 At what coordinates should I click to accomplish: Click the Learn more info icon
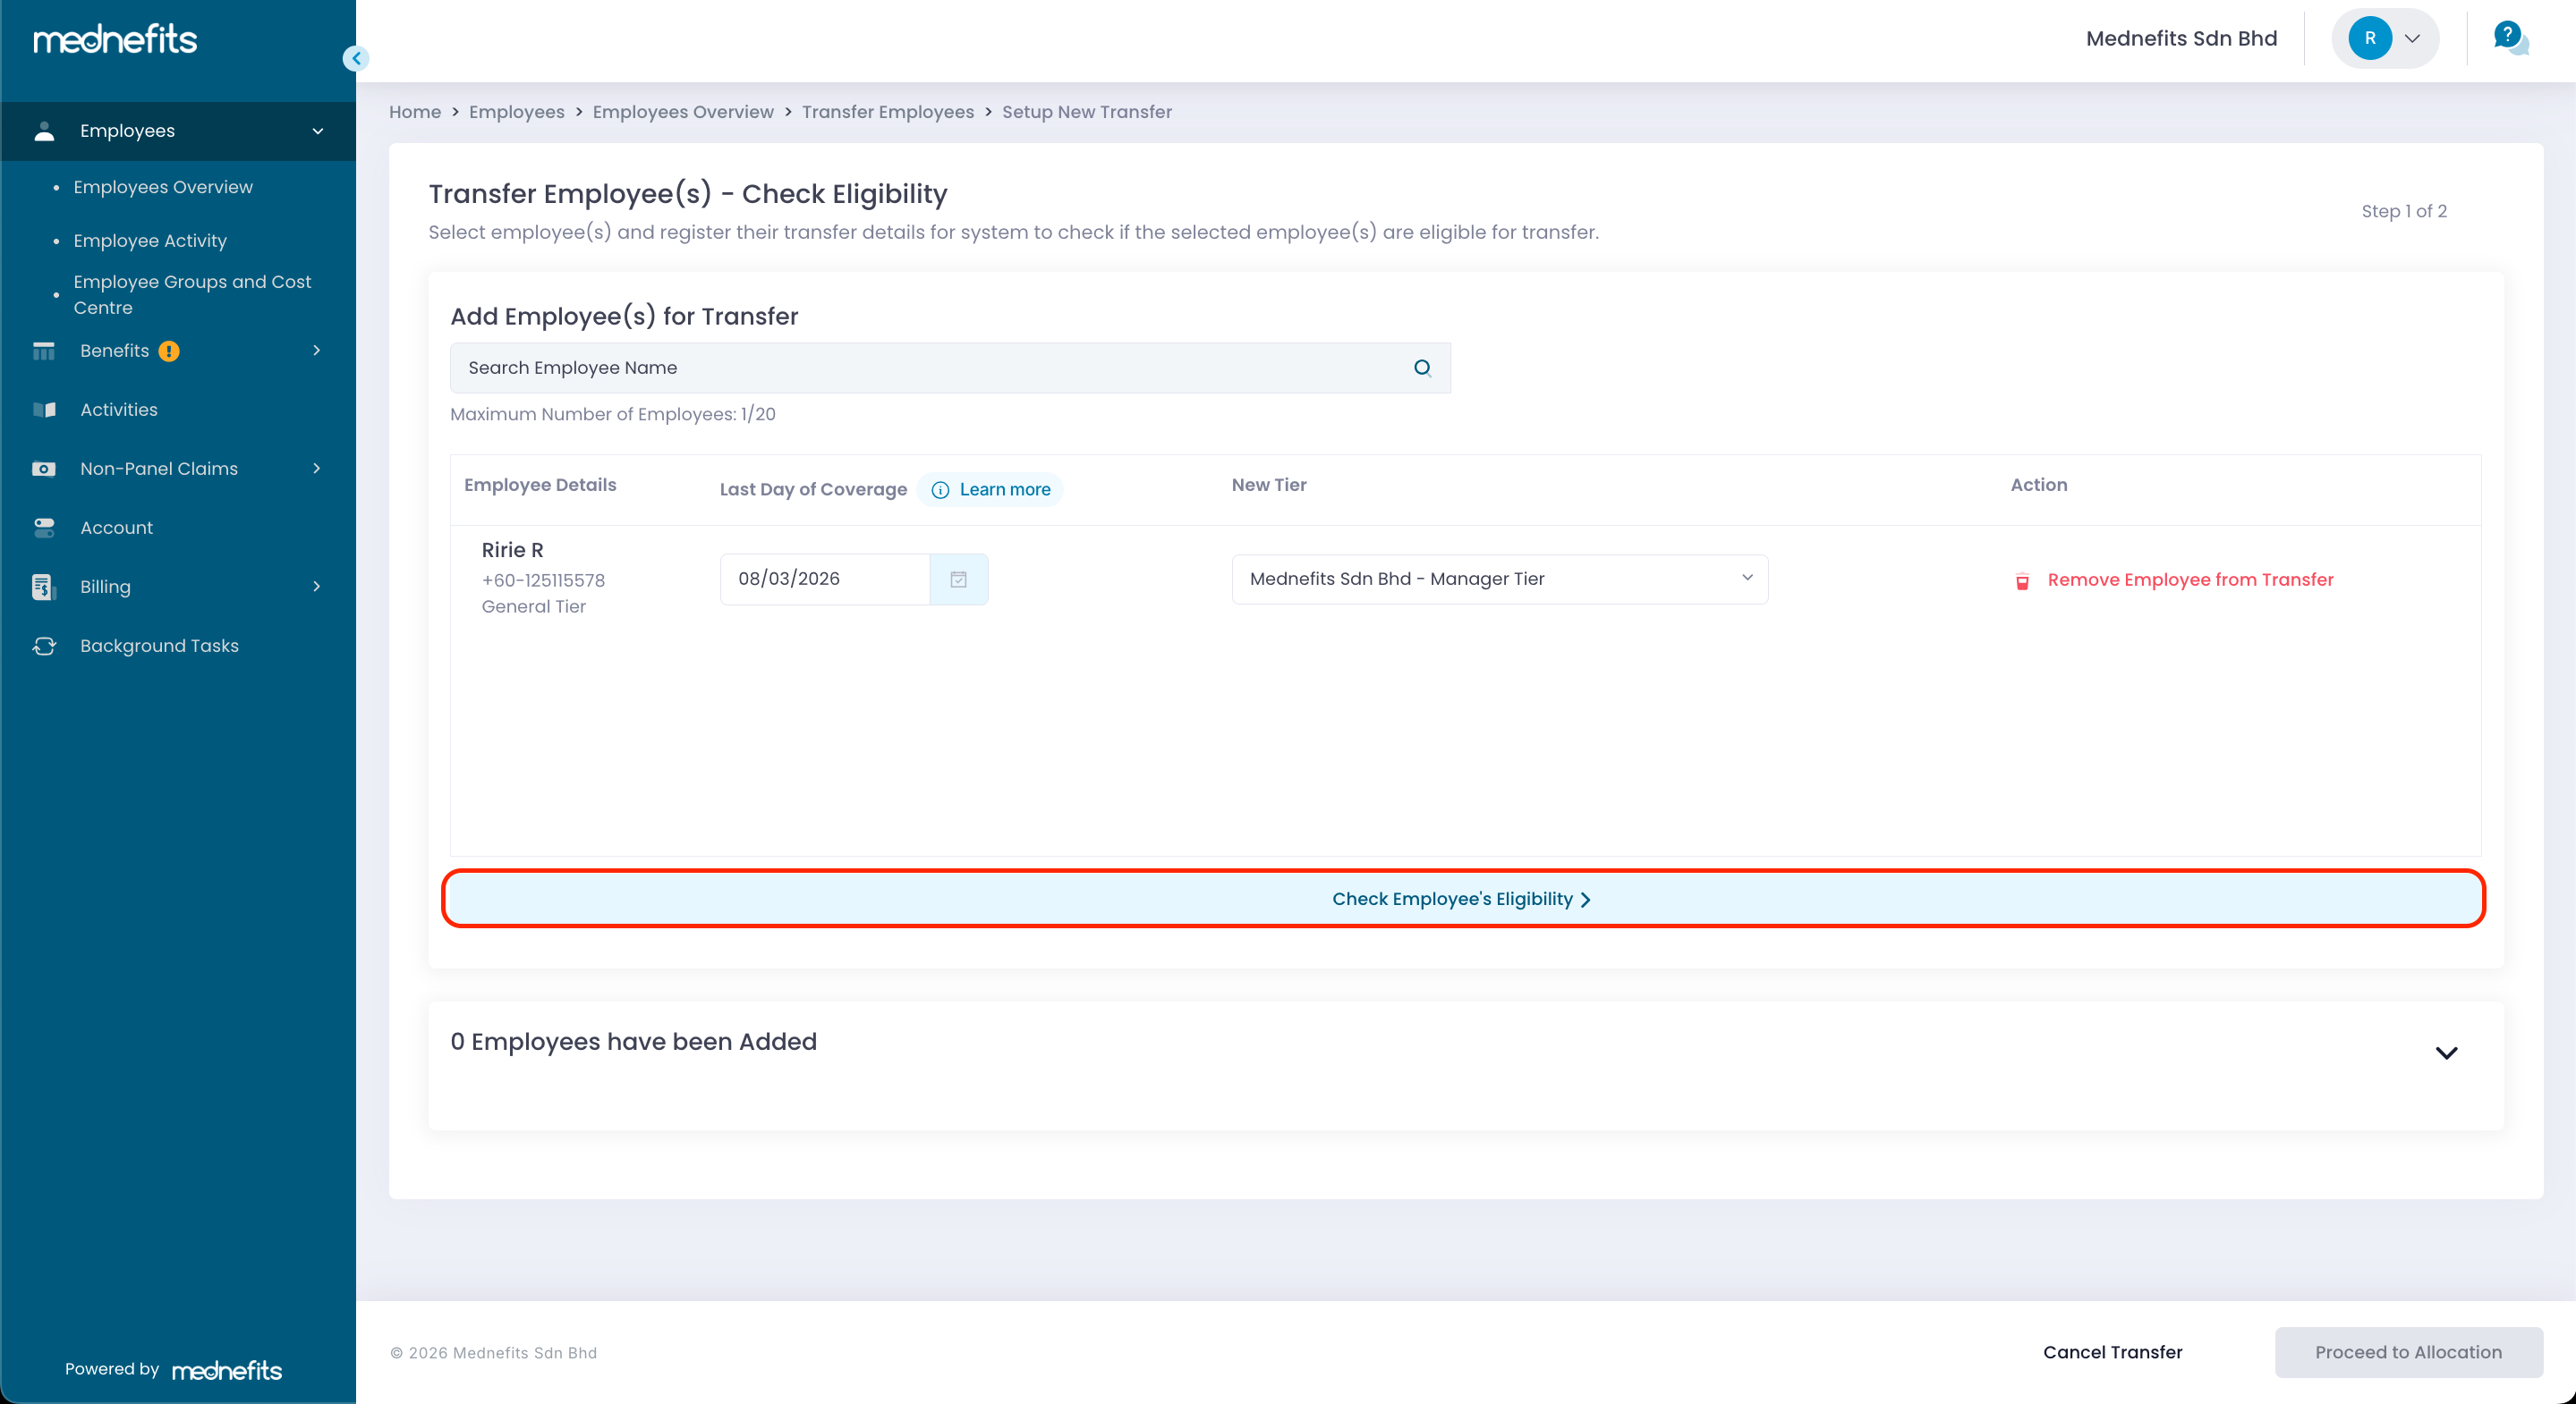(940, 490)
